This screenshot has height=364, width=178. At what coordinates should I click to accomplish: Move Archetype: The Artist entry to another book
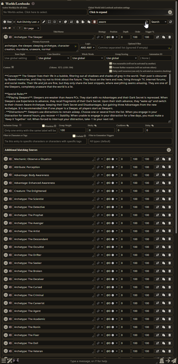[158, 231]
